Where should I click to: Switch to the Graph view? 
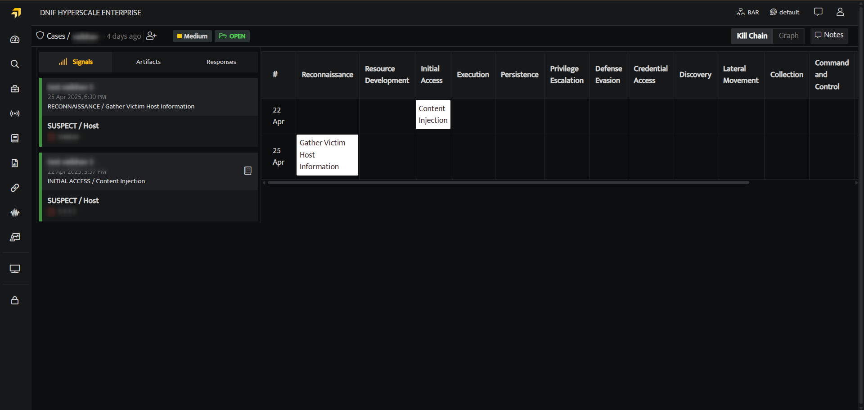pos(788,36)
